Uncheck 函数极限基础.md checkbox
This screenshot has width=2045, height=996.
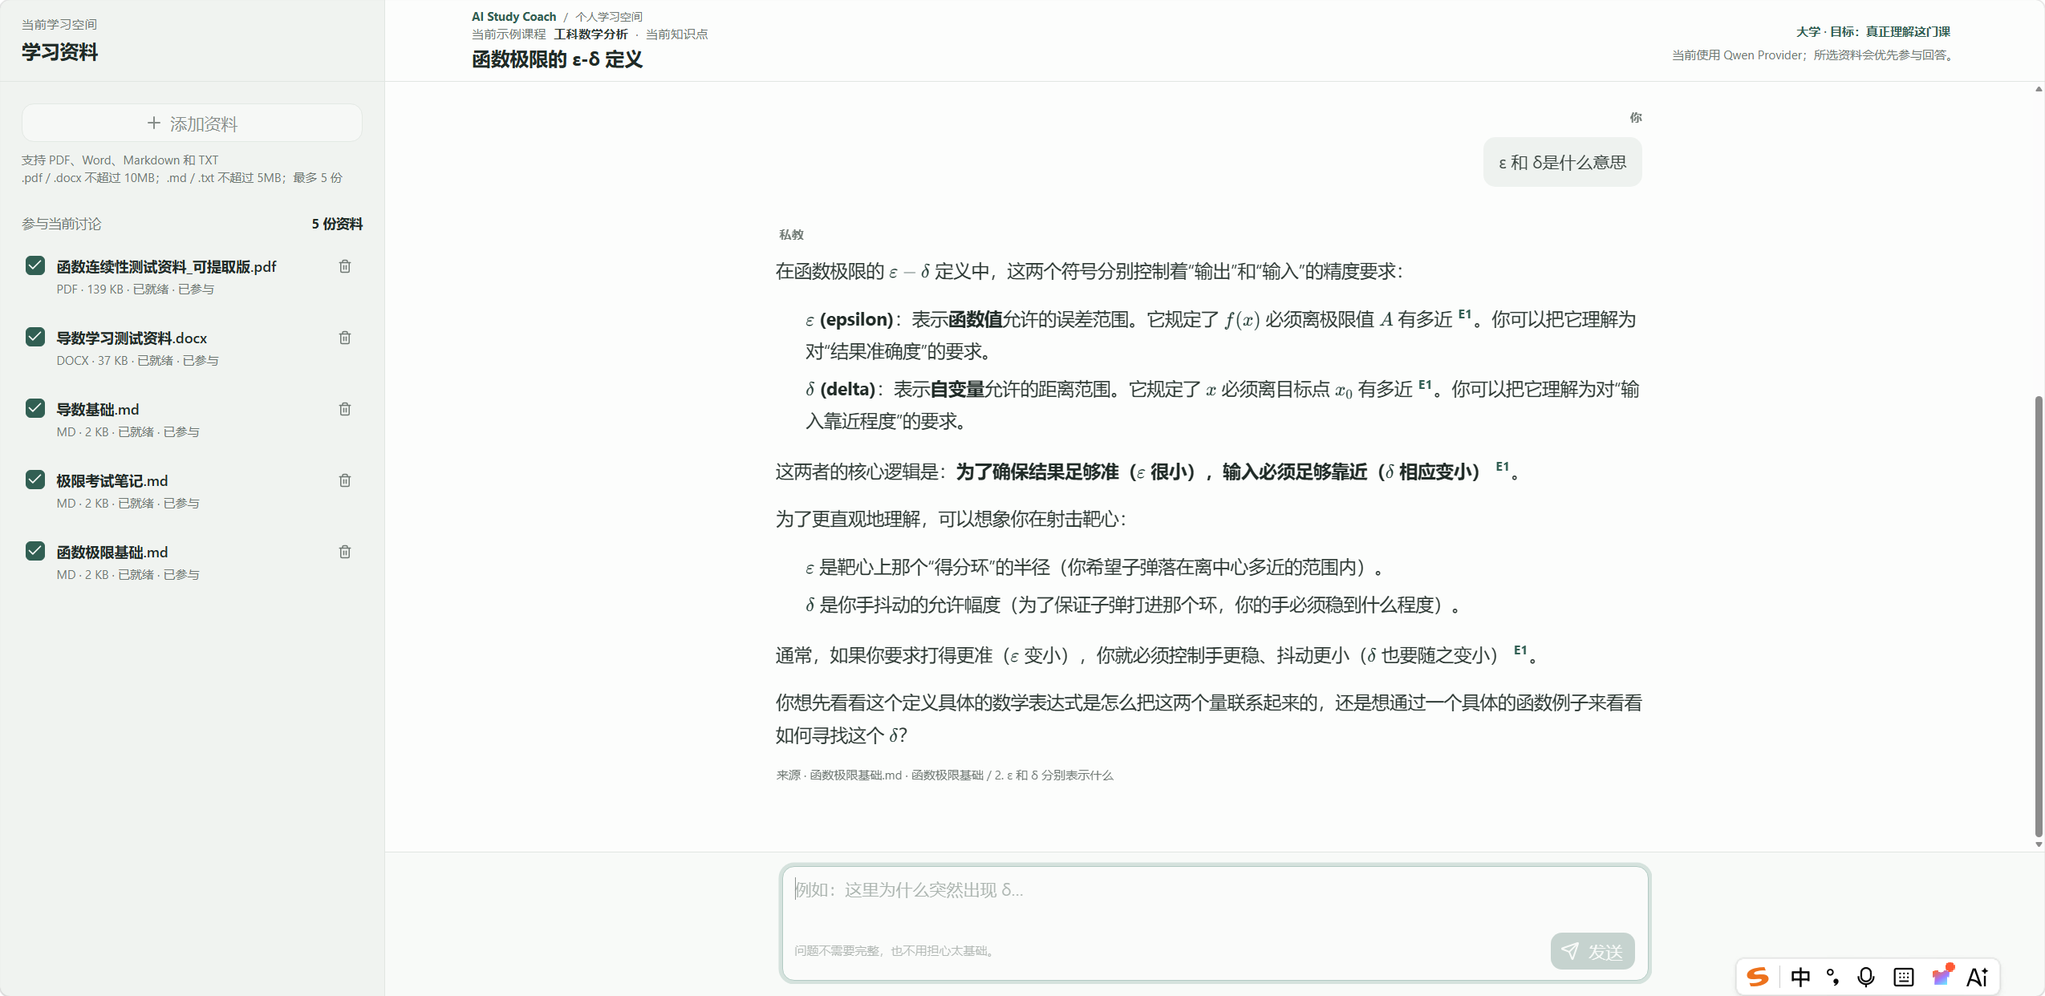point(35,551)
